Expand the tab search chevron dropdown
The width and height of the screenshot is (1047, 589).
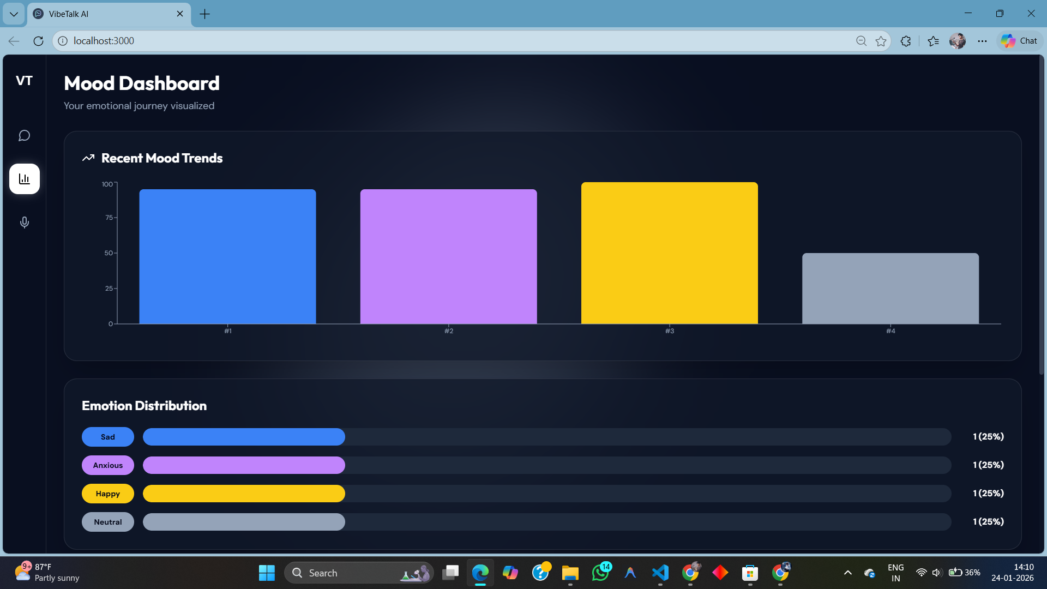coord(14,14)
